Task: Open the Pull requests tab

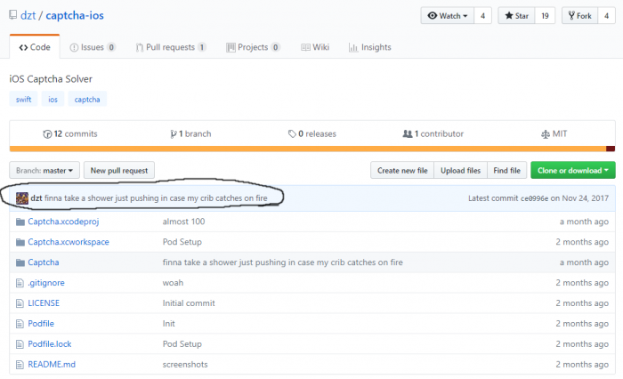Action: (171, 47)
